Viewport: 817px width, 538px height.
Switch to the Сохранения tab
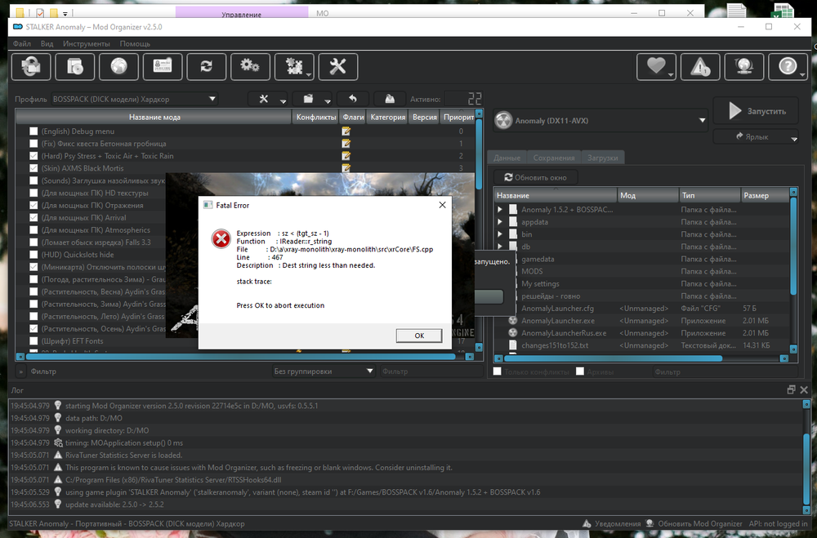click(x=552, y=158)
